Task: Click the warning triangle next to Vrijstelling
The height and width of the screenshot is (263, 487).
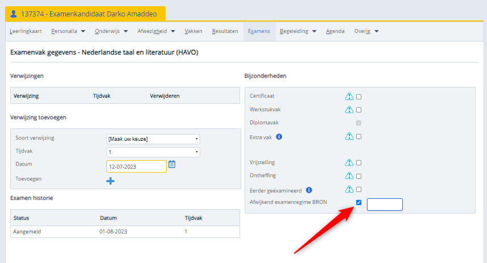Action: pos(349,162)
